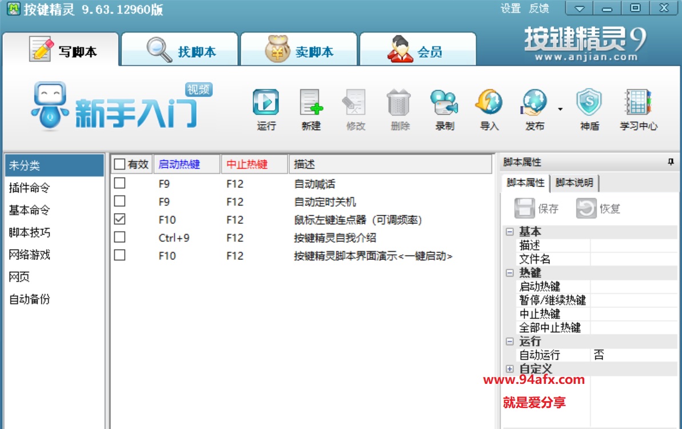Click the app icon in title bar
Screen dimensions: 682x429
click(14, 9)
